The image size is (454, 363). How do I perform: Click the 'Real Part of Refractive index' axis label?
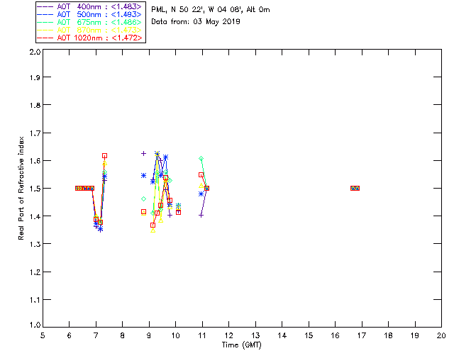21,188
